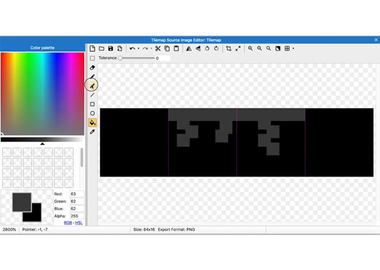
Task: Click the Redo arrow icon
Action: (145, 48)
